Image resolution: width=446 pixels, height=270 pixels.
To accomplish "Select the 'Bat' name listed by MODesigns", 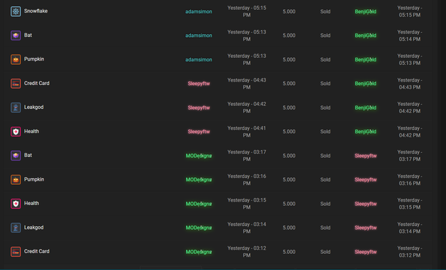I will pyautogui.click(x=28, y=155).
